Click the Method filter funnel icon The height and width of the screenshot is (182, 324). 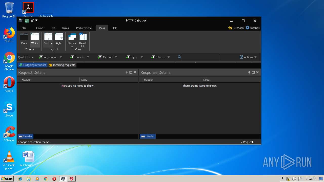(100, 57)
